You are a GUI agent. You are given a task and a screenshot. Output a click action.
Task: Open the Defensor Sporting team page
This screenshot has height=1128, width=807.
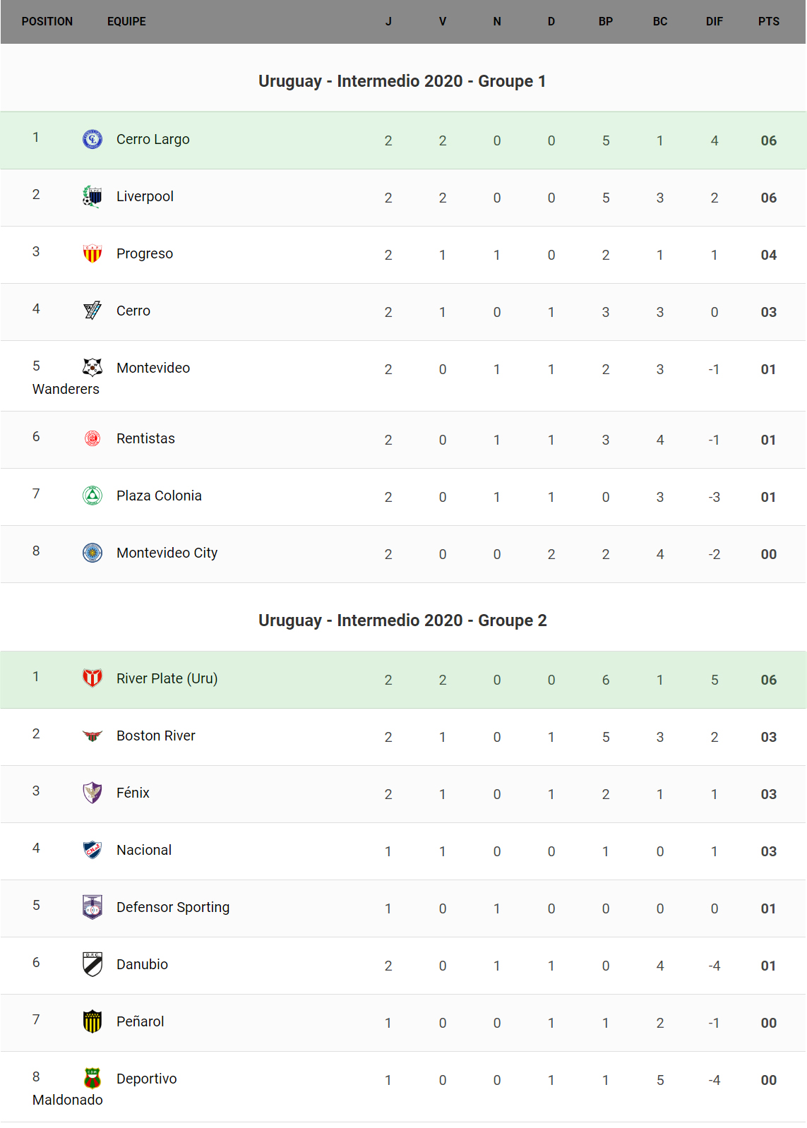173,907
